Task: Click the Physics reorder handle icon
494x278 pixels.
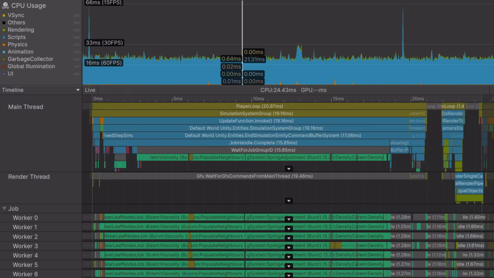Action: (77, 45)
